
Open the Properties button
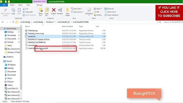(x=89, y=12)
